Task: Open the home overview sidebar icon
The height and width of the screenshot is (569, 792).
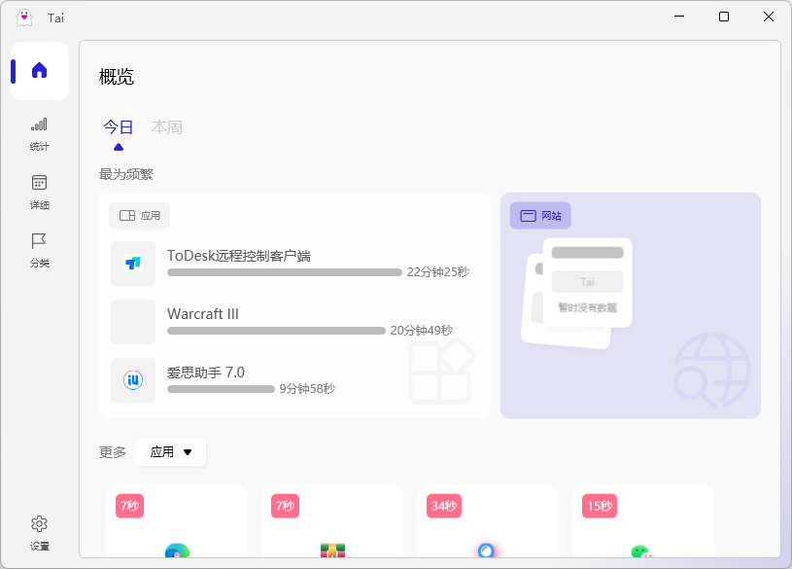Action: [x=40, y=71]
